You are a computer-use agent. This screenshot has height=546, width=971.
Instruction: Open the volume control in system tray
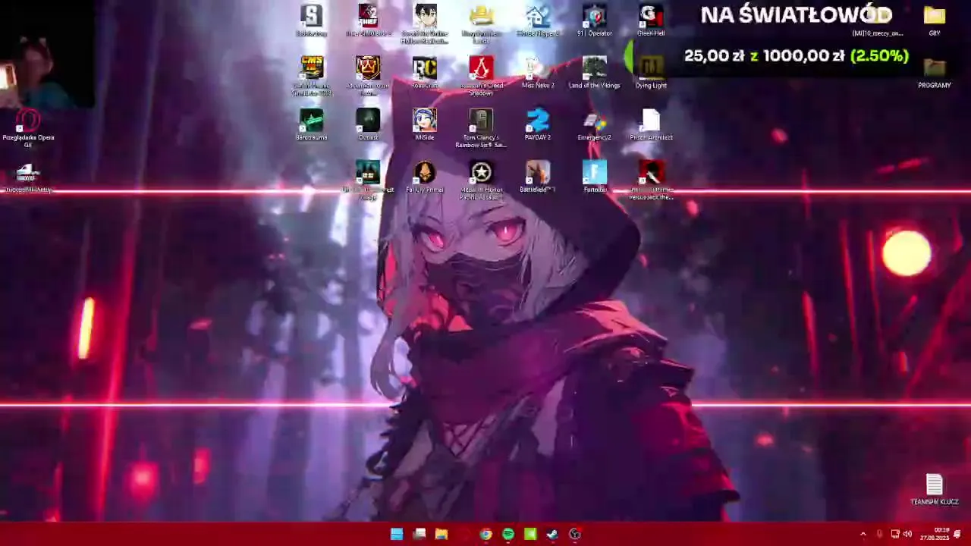click(907, 534)
